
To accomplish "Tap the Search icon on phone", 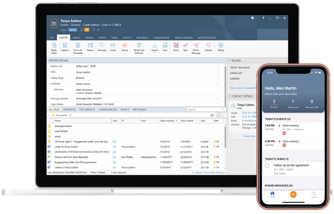I will (314, 194).
